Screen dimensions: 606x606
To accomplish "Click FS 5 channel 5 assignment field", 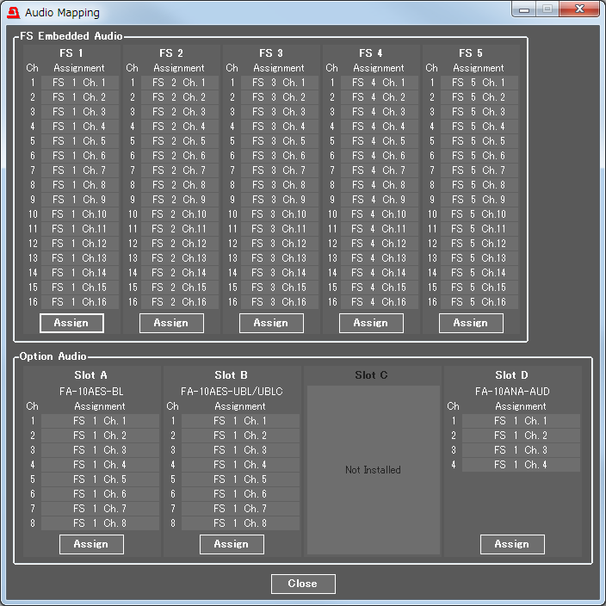I will click(479, 141).
